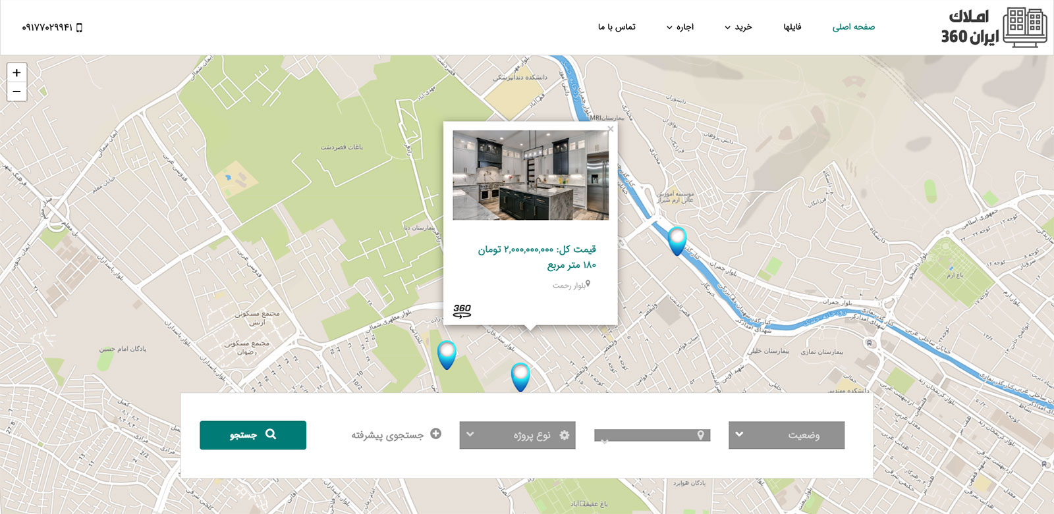Expand the اجاره menu
1054x514 pixels.
click(x=680, y=27)
